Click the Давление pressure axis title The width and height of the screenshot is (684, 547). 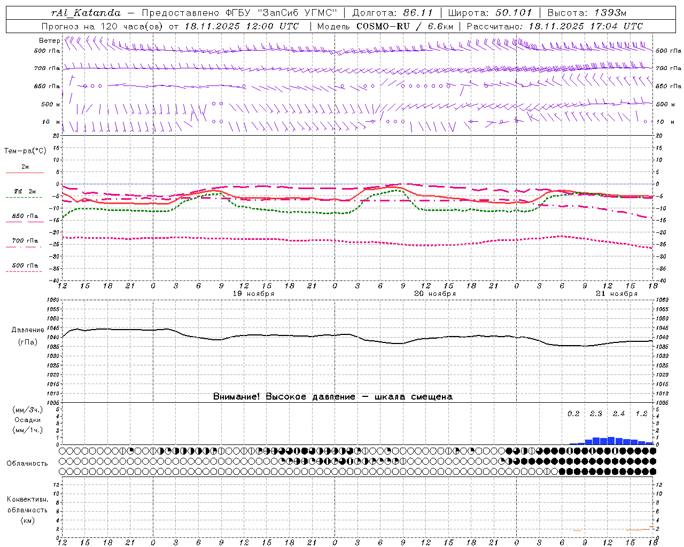coord(28,330)
